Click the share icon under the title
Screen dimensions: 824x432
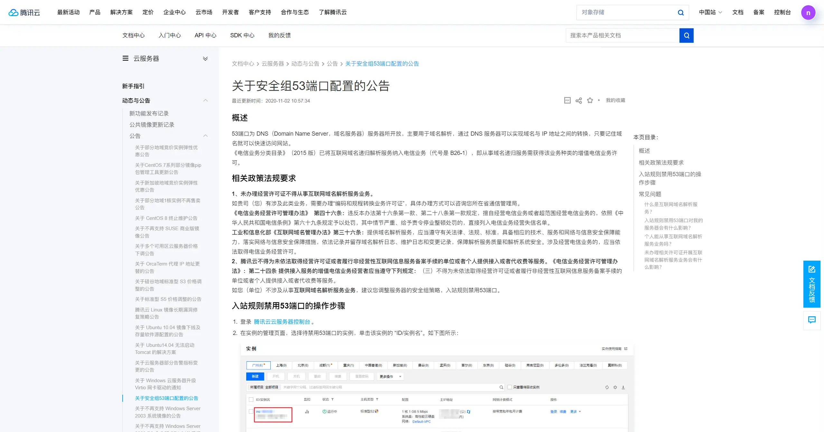click(578, 100)
